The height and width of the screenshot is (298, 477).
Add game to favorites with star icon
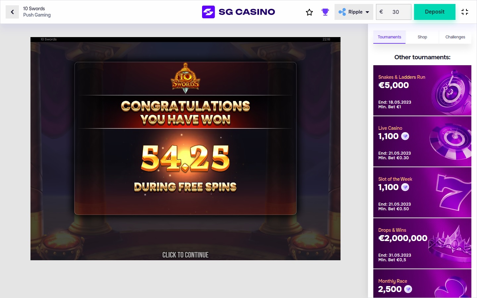tap(309, 12)
